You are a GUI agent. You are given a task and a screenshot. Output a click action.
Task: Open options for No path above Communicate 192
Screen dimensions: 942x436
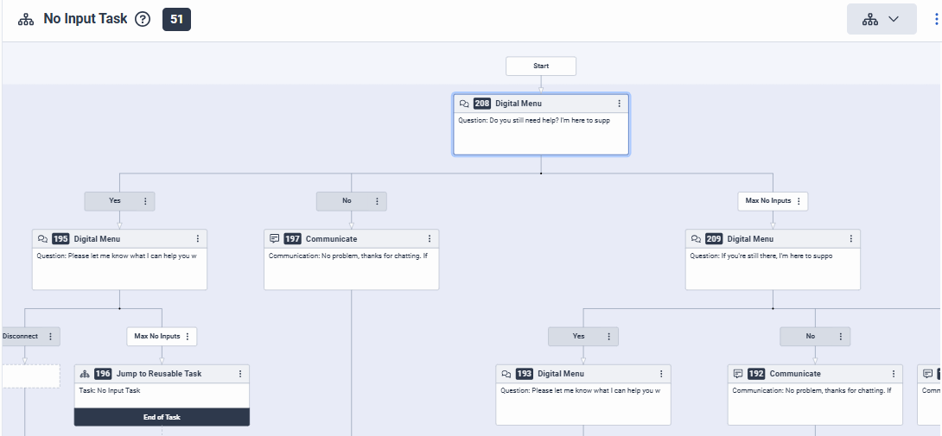coord(840,337)
